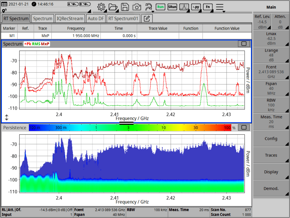Image resolution: width=290 pixels, height=218 pixels.
Task: Click the RBW 100 kHz button
Action: click(271, 105)
